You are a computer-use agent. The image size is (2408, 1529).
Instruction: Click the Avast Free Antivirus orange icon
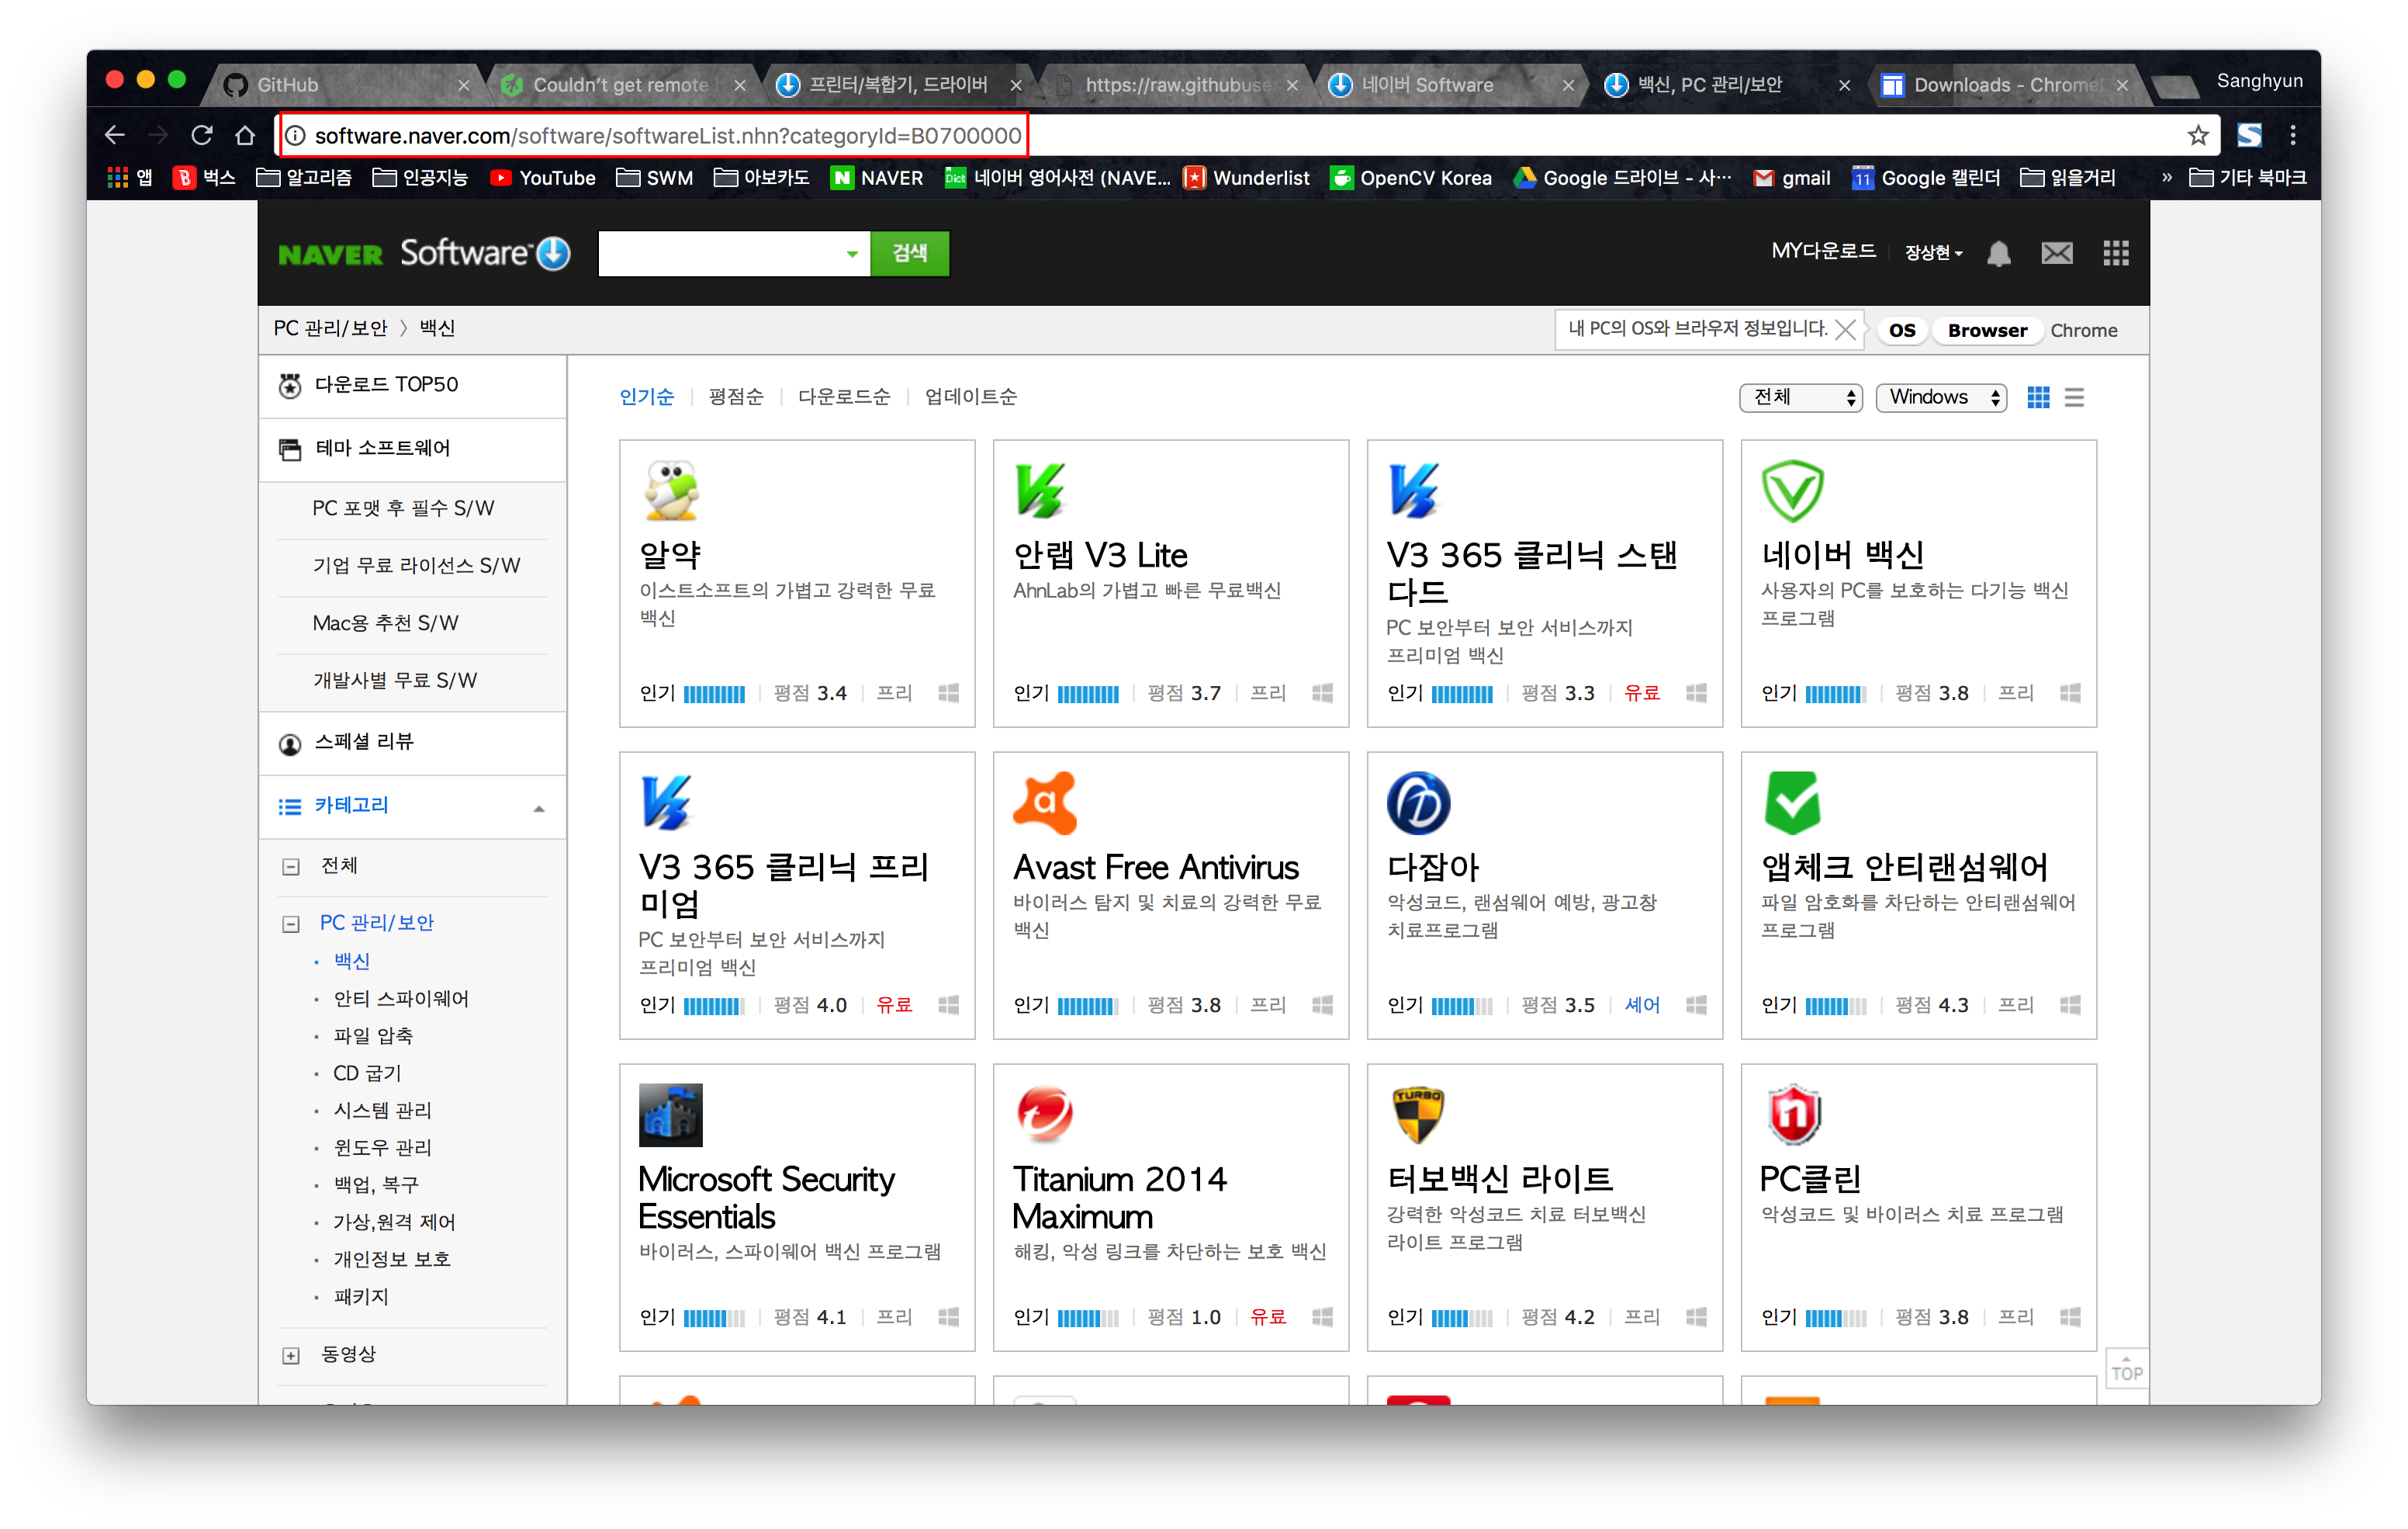(1044, 803)
